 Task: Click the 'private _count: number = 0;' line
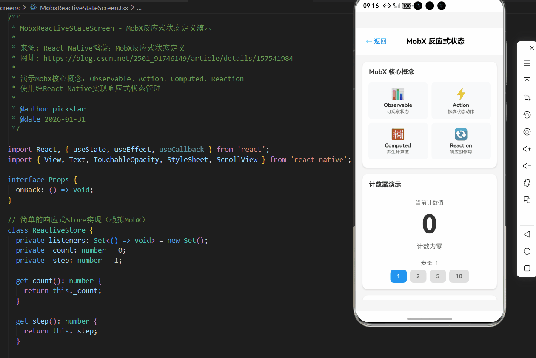[71, 250]
